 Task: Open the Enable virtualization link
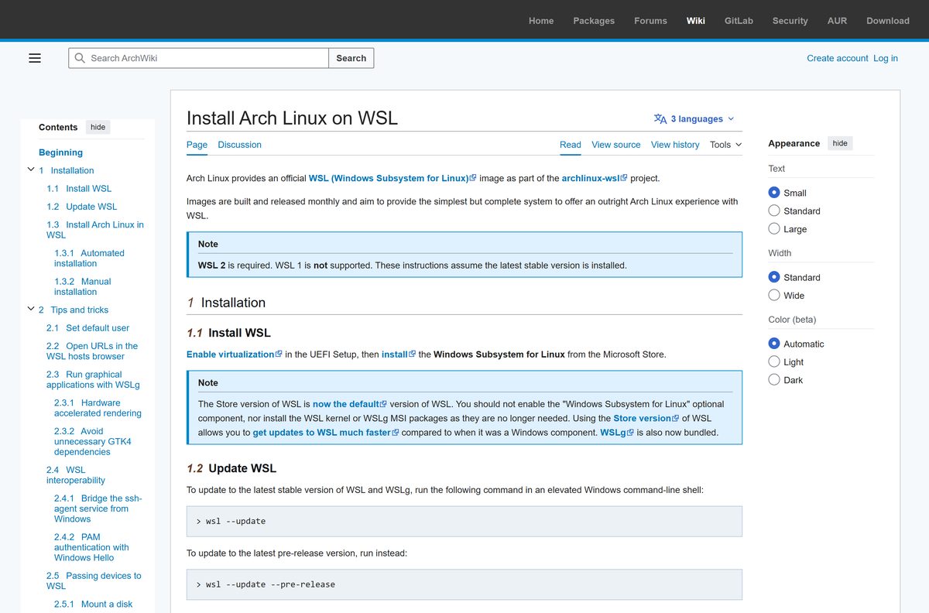click(x=235, y=354)
